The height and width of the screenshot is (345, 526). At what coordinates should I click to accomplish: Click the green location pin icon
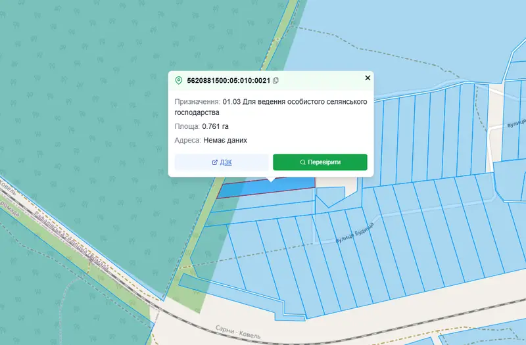178,80
